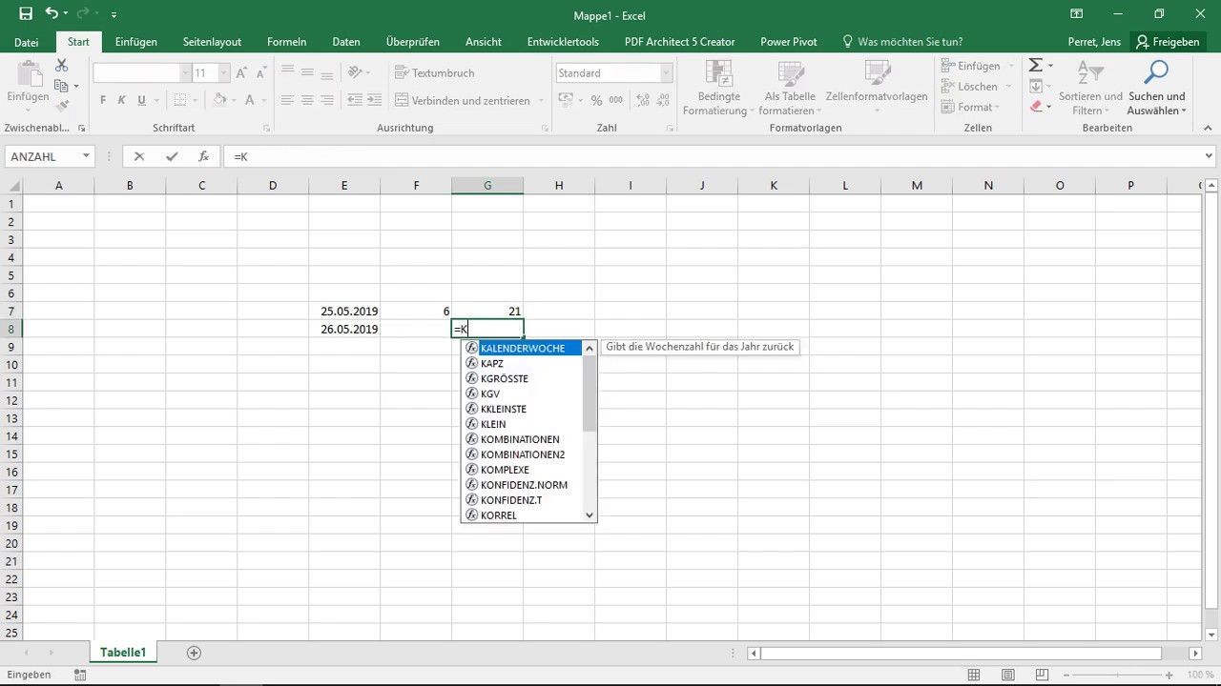Center text horizontally
The height and width of the screenshot is (686, 1221).
coord(307,100)
